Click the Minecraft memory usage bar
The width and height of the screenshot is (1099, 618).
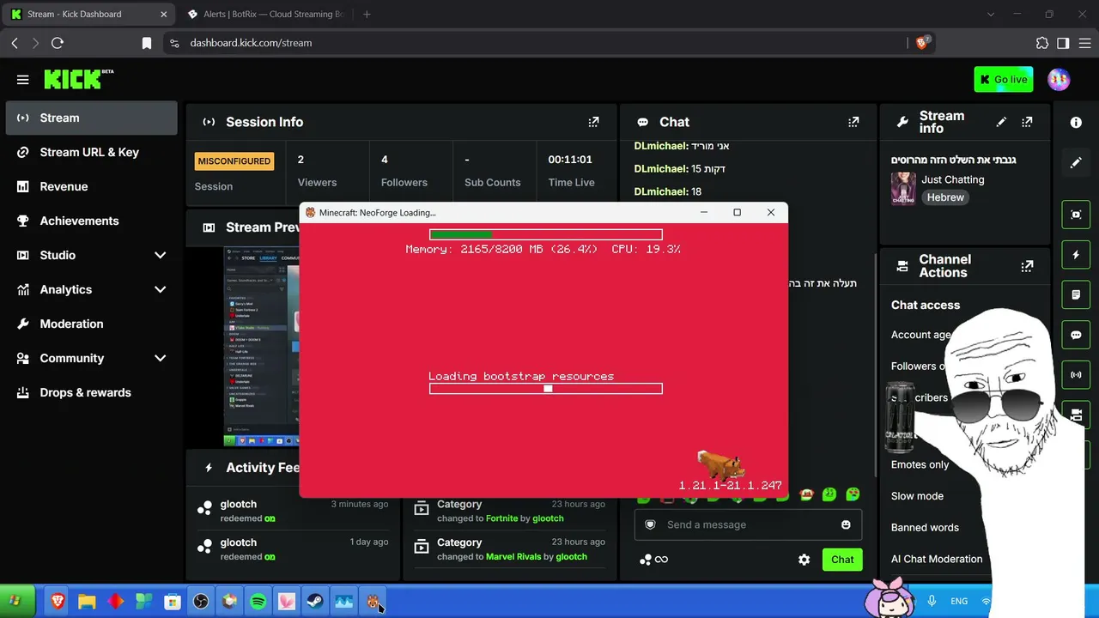click(546, 234)
